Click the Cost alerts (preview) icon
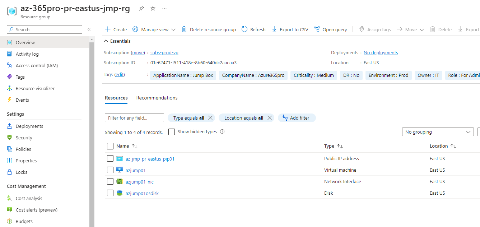 coord(10,210)
